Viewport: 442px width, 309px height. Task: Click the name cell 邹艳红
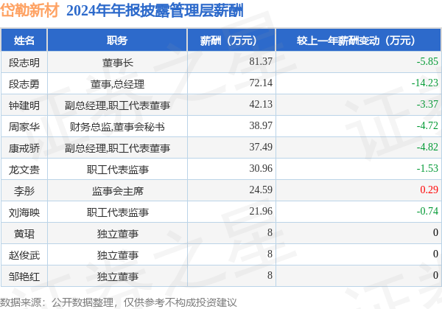pyautogui.click(x=24, y=277)
